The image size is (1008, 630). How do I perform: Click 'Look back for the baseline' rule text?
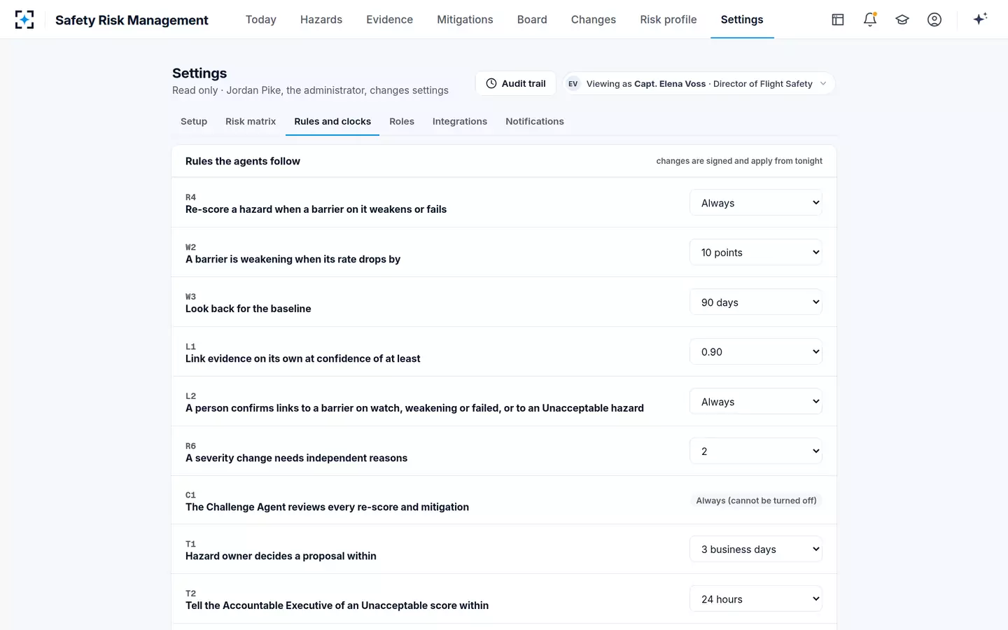248,309
